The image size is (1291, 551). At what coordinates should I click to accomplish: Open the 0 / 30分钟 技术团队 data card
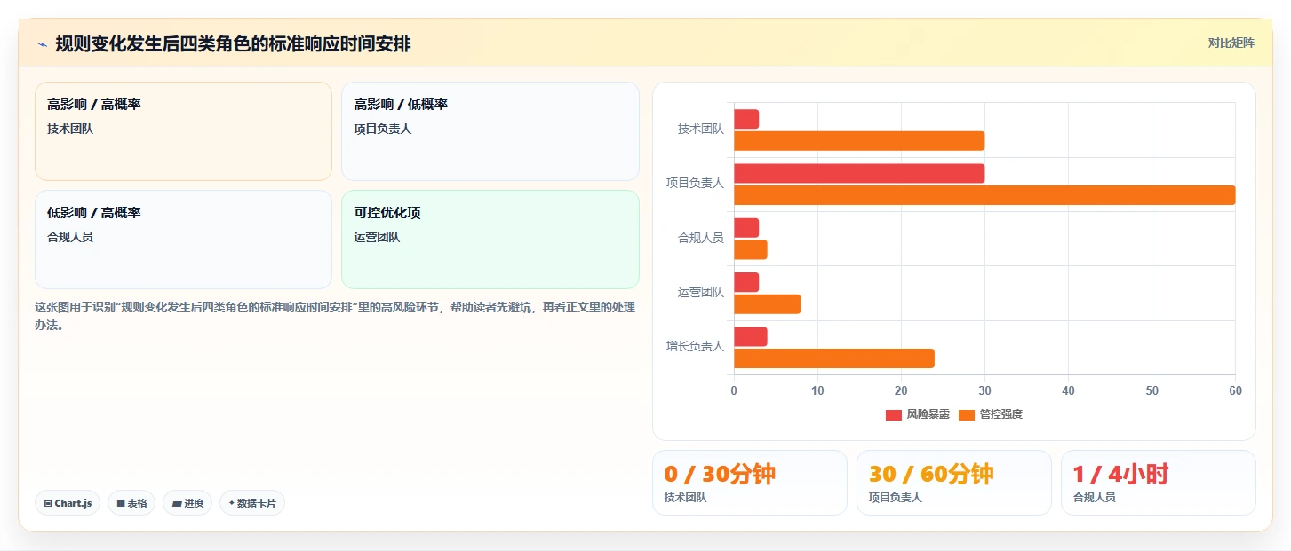[x=750, y=483]
